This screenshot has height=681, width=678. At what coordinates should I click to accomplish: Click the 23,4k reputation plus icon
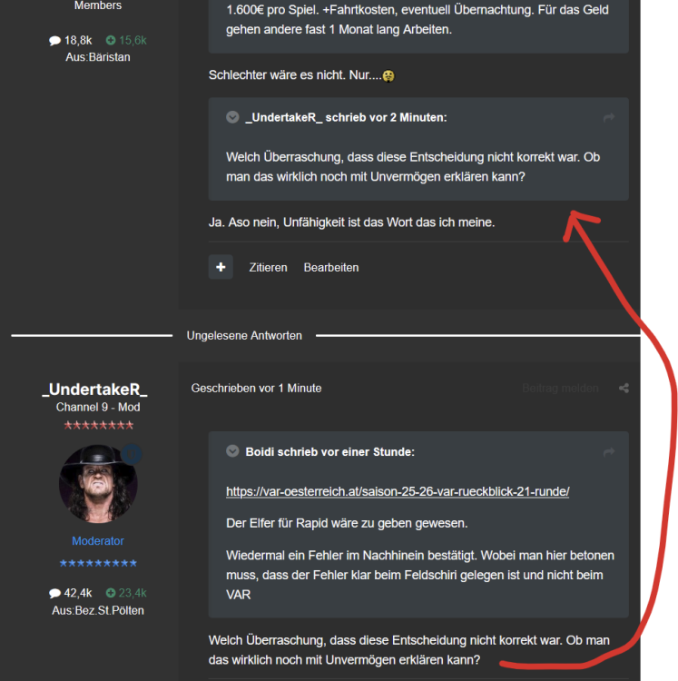[x=111, y=593]
